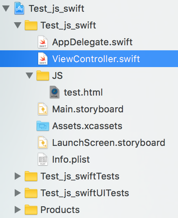
Task: Open test.html file
Action: [83, 92]
